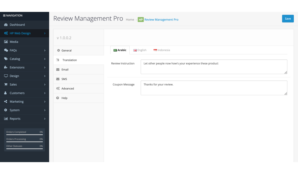Image resolution: width=298 pixels, height=174 pixels.
Task: Click the Extensions puzzle piece icon
Action: [x=6, y=68]
